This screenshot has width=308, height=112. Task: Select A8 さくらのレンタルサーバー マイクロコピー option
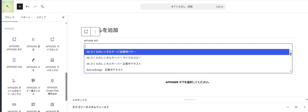pyautogui.click(x=186, y=58)
